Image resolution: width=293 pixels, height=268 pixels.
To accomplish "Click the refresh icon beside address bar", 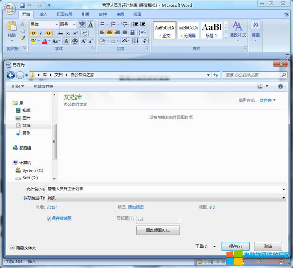I will coord(216,75).
